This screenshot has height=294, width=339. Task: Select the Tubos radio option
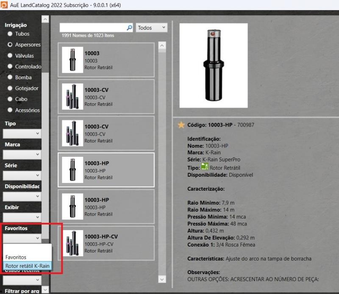(10, 33)
